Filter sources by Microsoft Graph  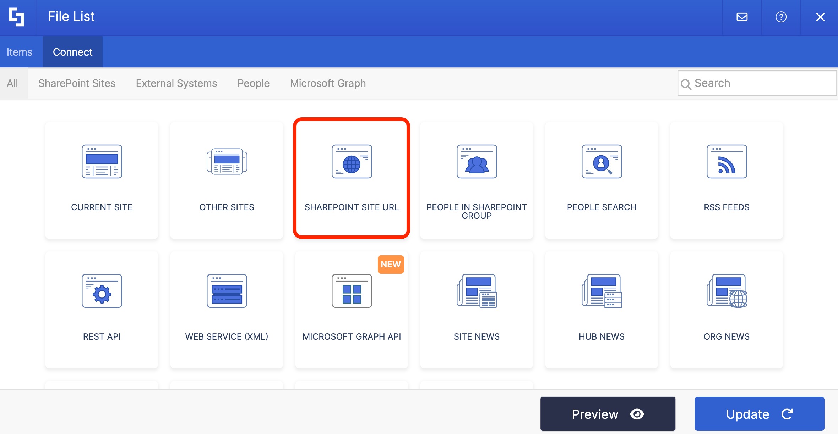tap(327, 83)
